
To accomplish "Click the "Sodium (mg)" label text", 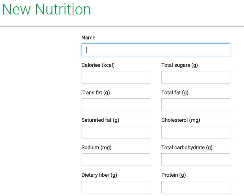I will click(x=96, y=147).
